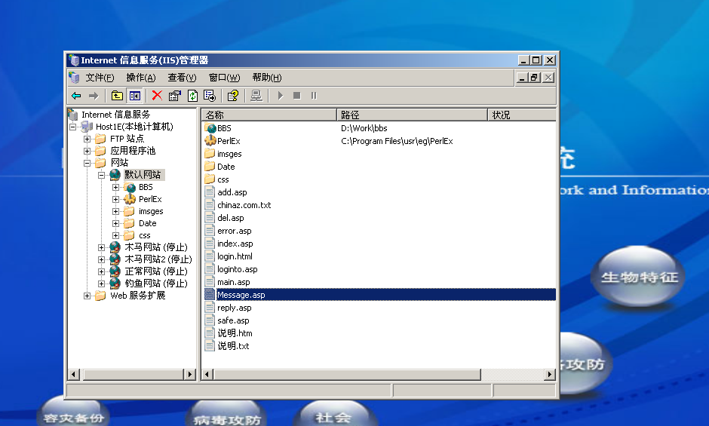Screen dimensions: 709x426
Task: Open the 帮助(H) menu
Action: (x=267, y=78)
